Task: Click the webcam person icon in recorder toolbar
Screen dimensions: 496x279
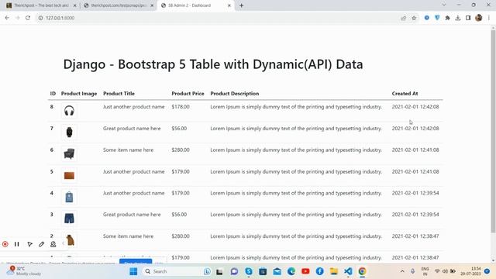Action: 53,244
